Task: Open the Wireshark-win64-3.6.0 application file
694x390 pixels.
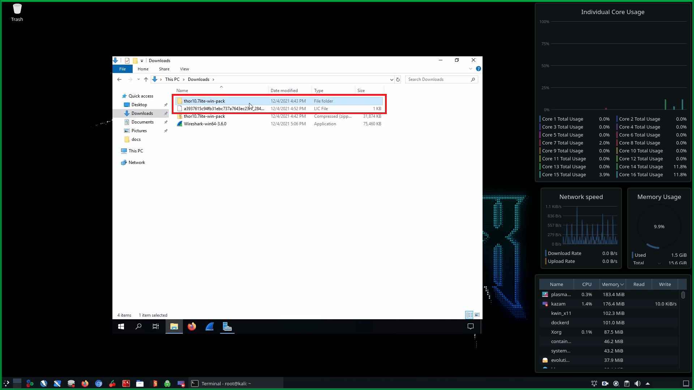Action: 205,124
